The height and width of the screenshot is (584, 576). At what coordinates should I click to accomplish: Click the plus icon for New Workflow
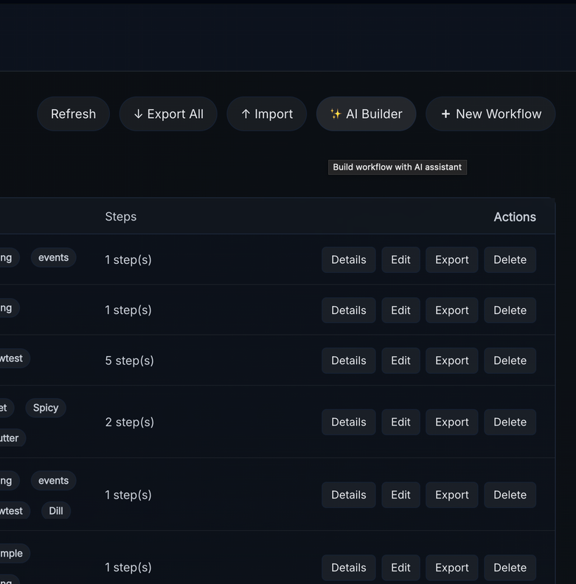point(445,114)
